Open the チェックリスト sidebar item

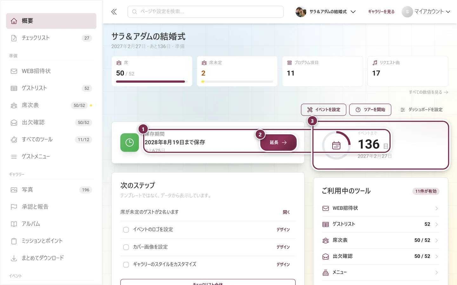tap(51, 38)
